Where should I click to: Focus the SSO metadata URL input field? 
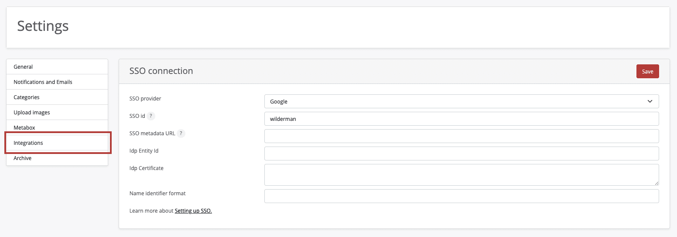(x=462, y=136)
